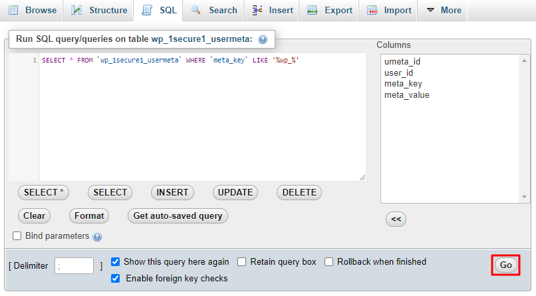Uncheck Enable foreign key checks
The width and height of the screenshot is (536, 296).
(116, 278)
